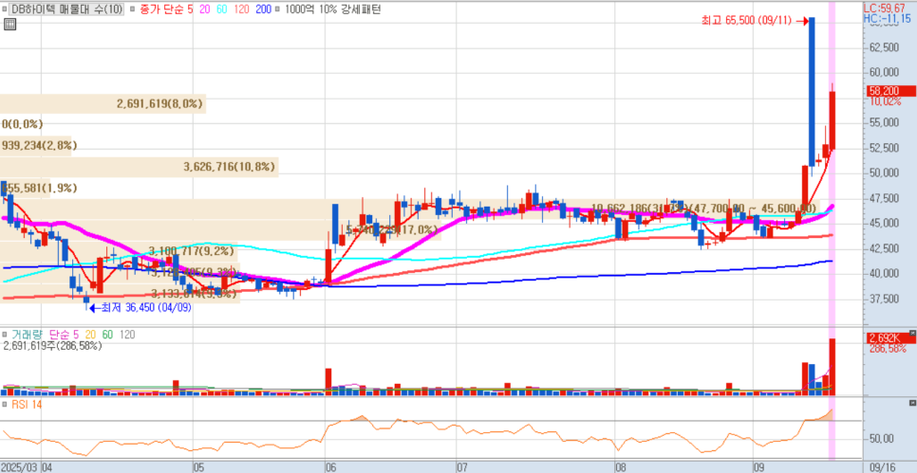The image size is (917, 473).
Task: Click the small square before 종가 단순 label
Action: (x=132, y=9)
